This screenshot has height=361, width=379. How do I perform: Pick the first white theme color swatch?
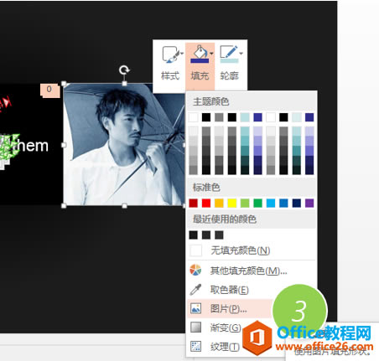pyautogui.click(x=194, y=117)
